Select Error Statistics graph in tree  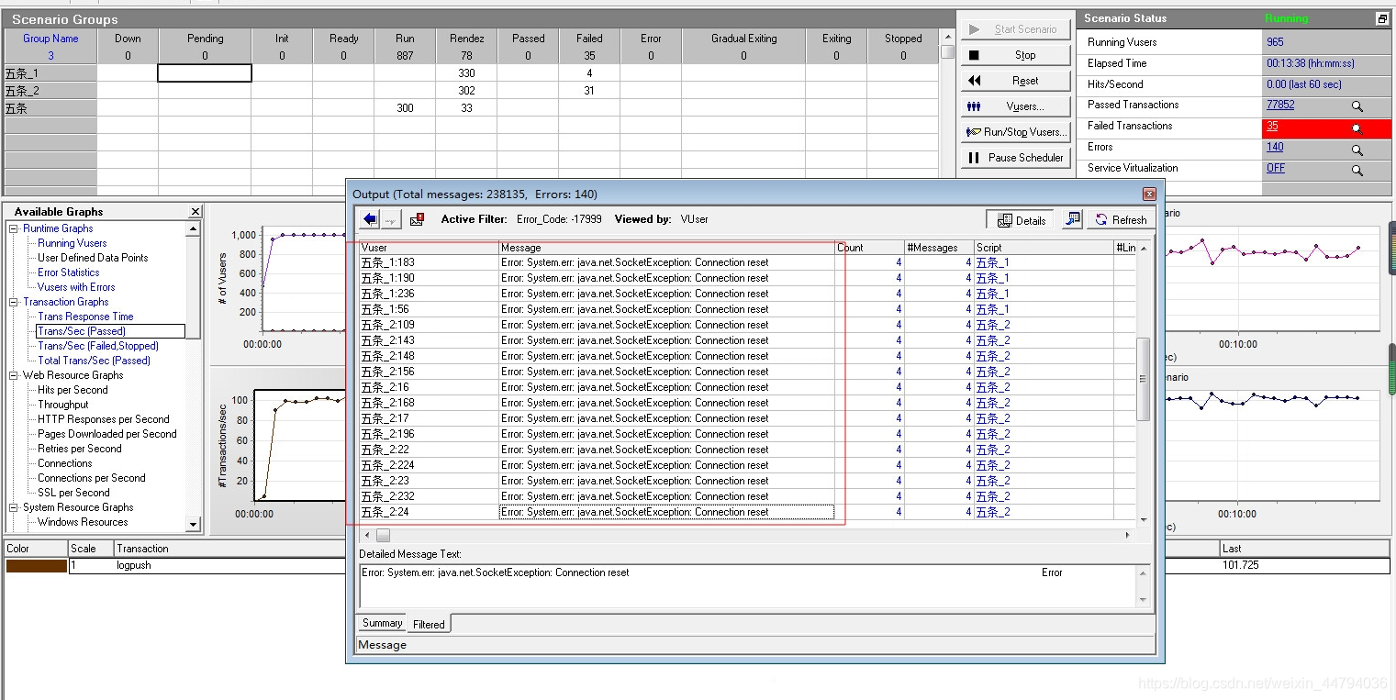click(x=69, y=272)
